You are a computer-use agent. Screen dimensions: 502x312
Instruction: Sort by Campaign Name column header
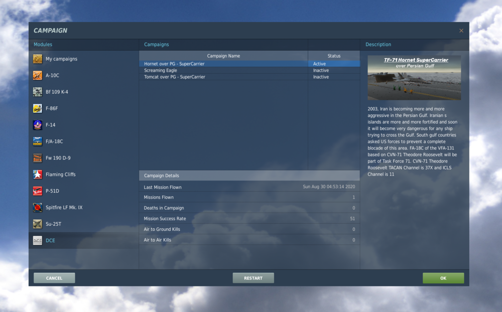coord(223,56)
